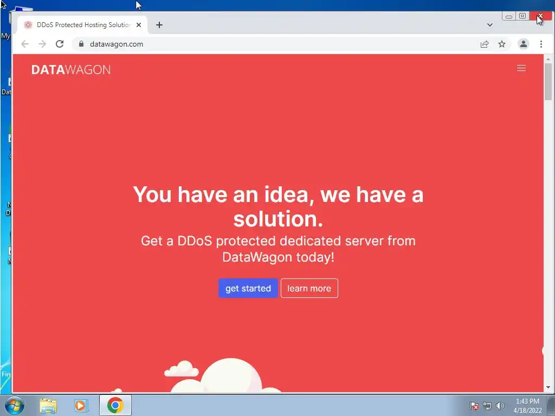The height and width of the screenshot is (416, 555).
Task: Minimize the Chrome window
Action: tap(508, 16)
